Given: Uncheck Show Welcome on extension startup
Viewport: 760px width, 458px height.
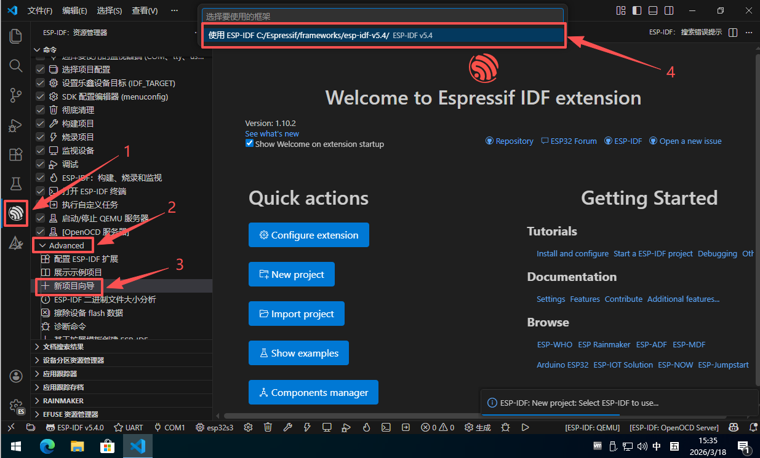Looking at the screenshot, I should click(x=249, y=143).
